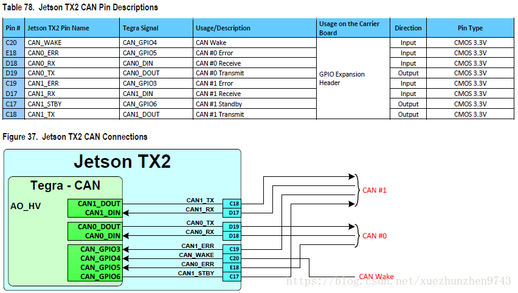The width and height of the screenshot is (518, 293).
Task: Select the 'Pin #' column header
Action: coord(13,28)
